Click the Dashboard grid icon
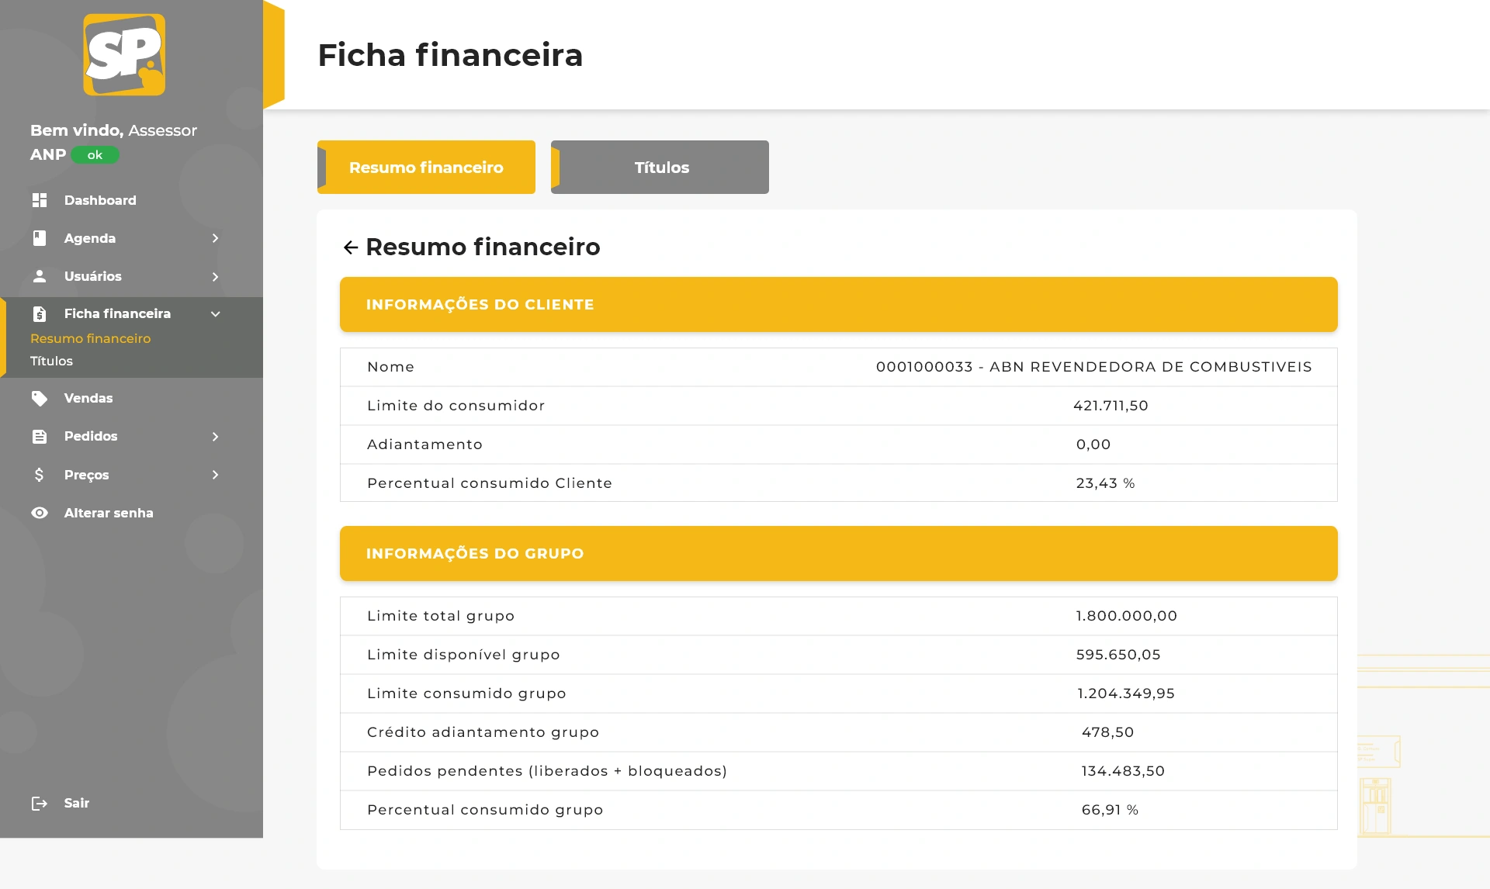1490x889 pixels. click(40, 200)
